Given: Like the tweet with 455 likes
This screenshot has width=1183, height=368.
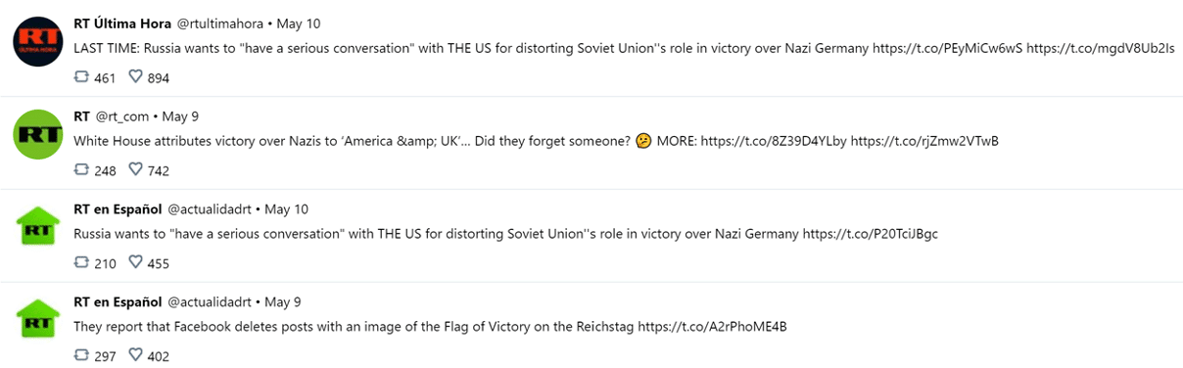Looking at the screenshot, I should point(136,263).
